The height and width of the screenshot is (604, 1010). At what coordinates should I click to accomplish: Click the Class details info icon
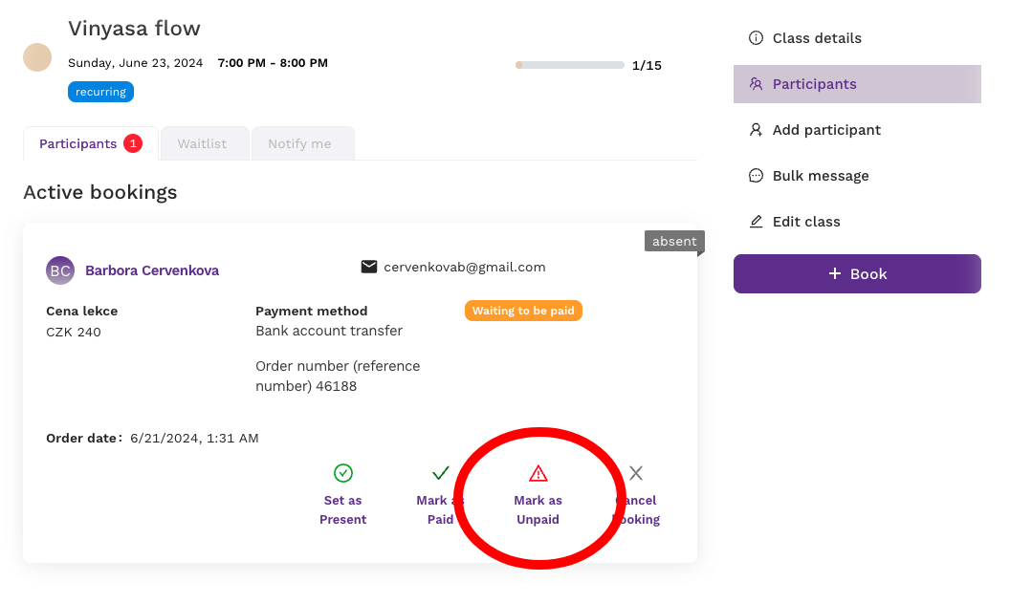[756, 38]
